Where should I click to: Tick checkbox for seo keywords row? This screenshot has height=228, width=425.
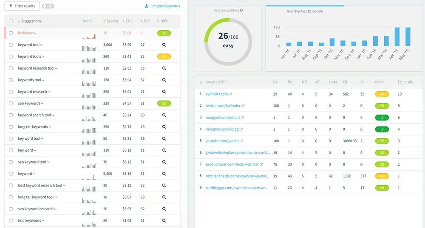click(11, 104)
